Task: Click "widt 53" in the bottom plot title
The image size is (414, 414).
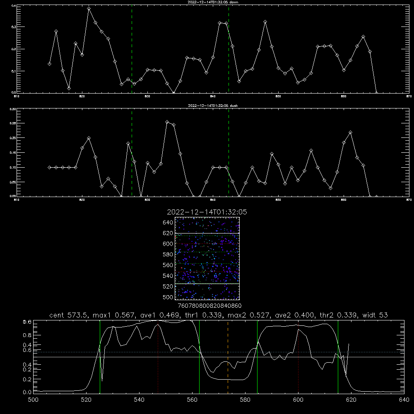Action: pos(375,315)
